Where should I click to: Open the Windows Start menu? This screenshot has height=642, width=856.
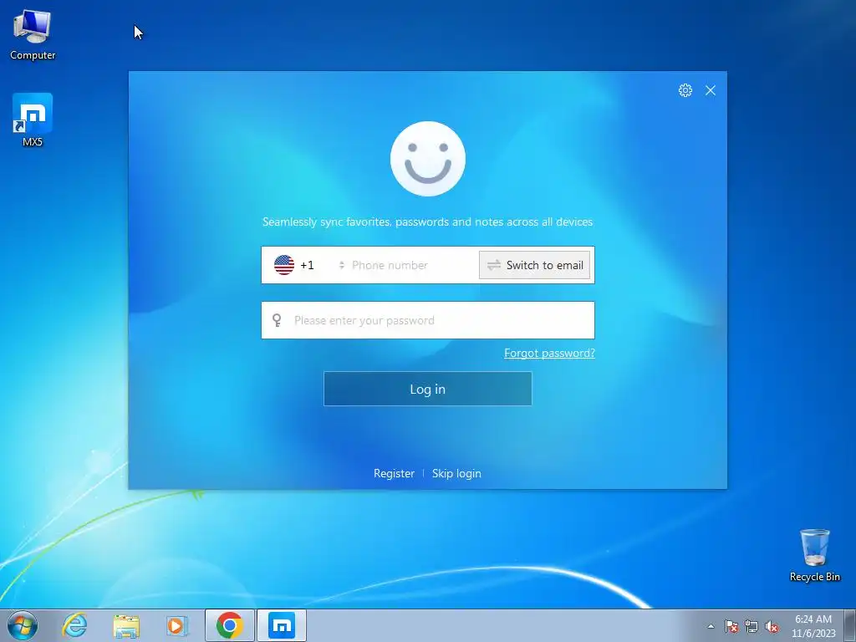(x=23, y=625)
